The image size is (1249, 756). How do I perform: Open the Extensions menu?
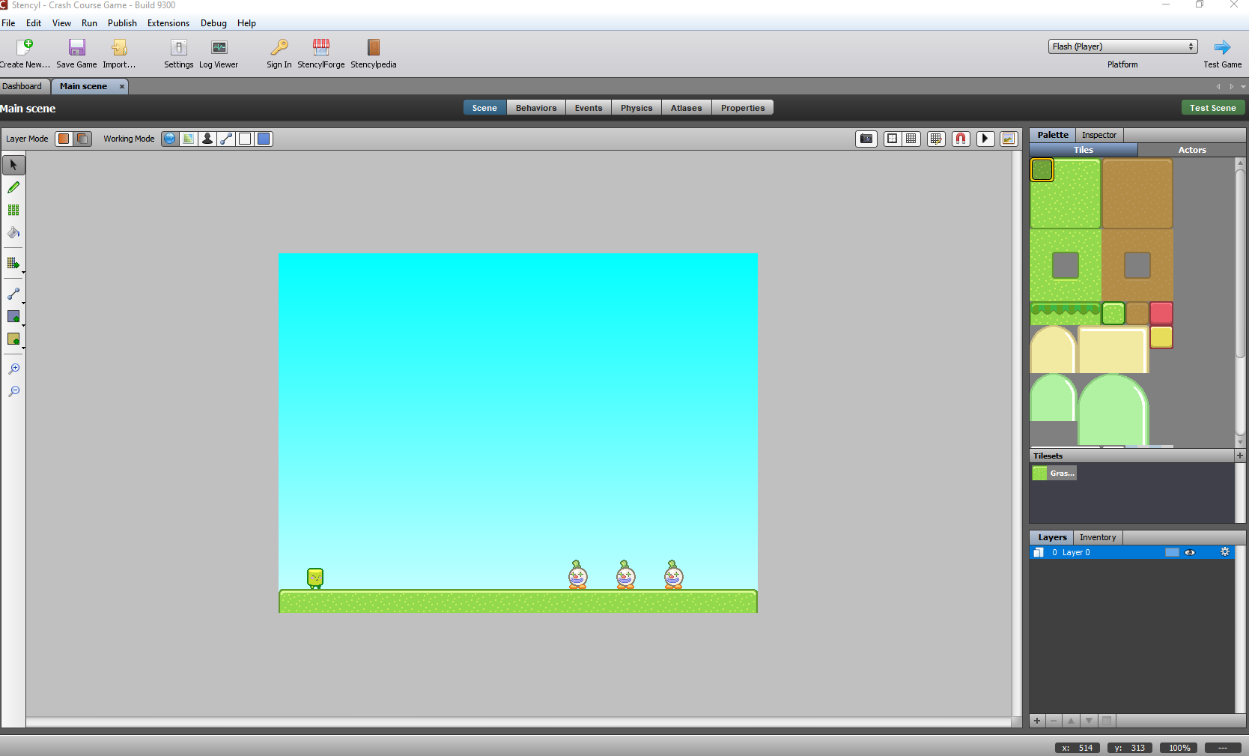(168, 23)
